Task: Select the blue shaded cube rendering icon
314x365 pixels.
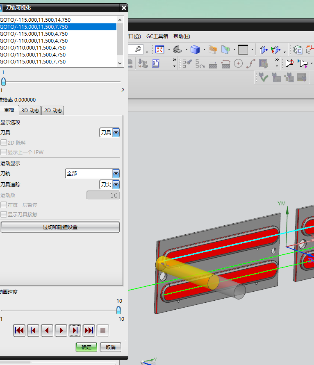Action: [x=195, y=50]
